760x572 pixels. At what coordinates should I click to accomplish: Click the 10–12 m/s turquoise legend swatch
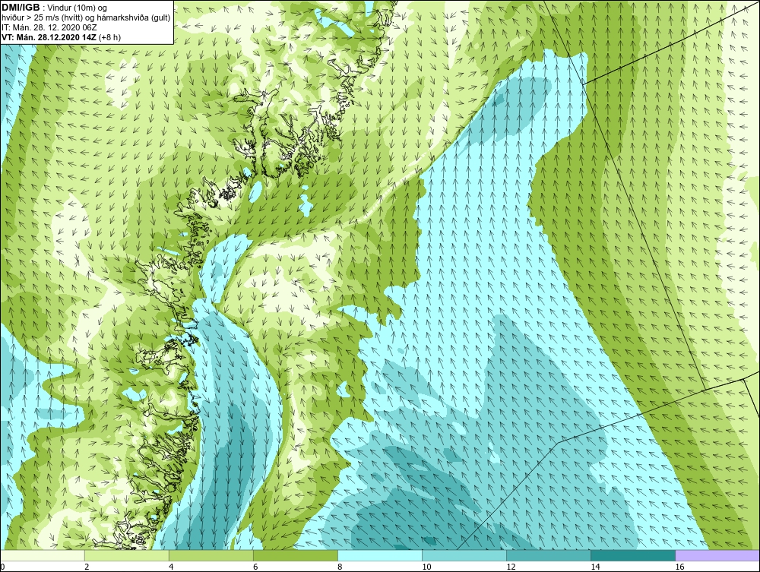[464, 555]
